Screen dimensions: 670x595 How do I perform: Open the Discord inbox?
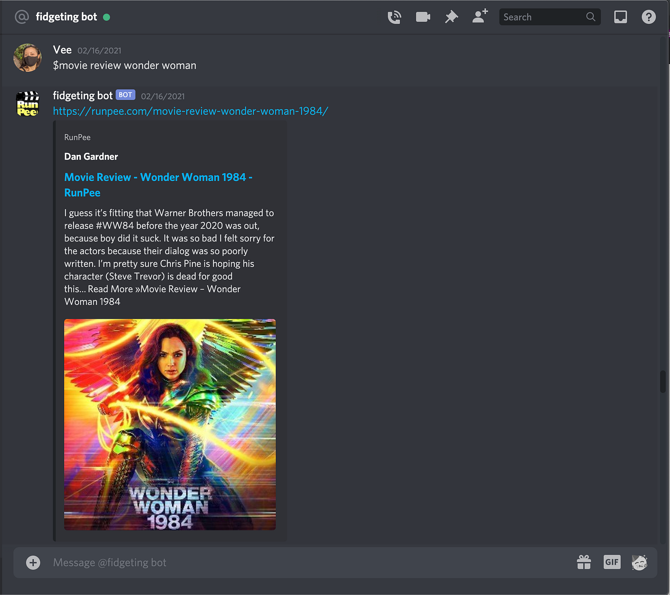[x=620, y=17]
